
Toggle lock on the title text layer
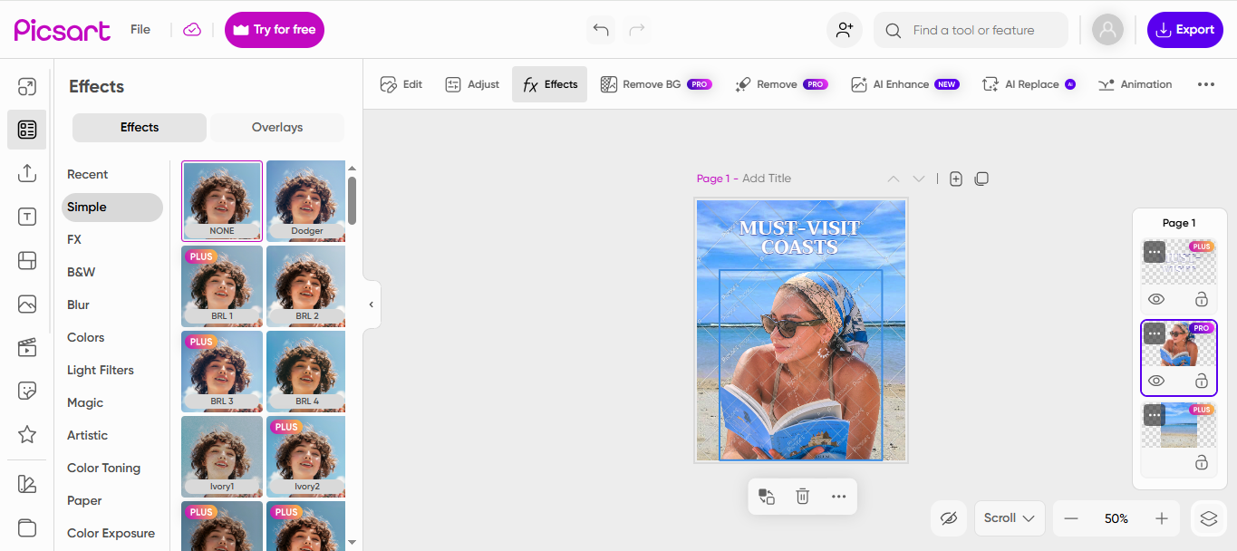tap(1202, 299)
